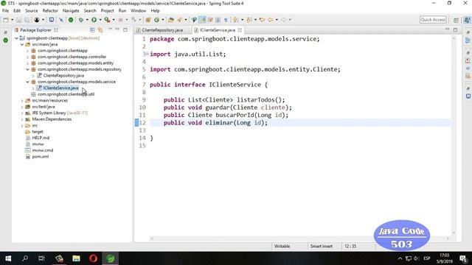
Task: Open the File menu
Action: 5,10
